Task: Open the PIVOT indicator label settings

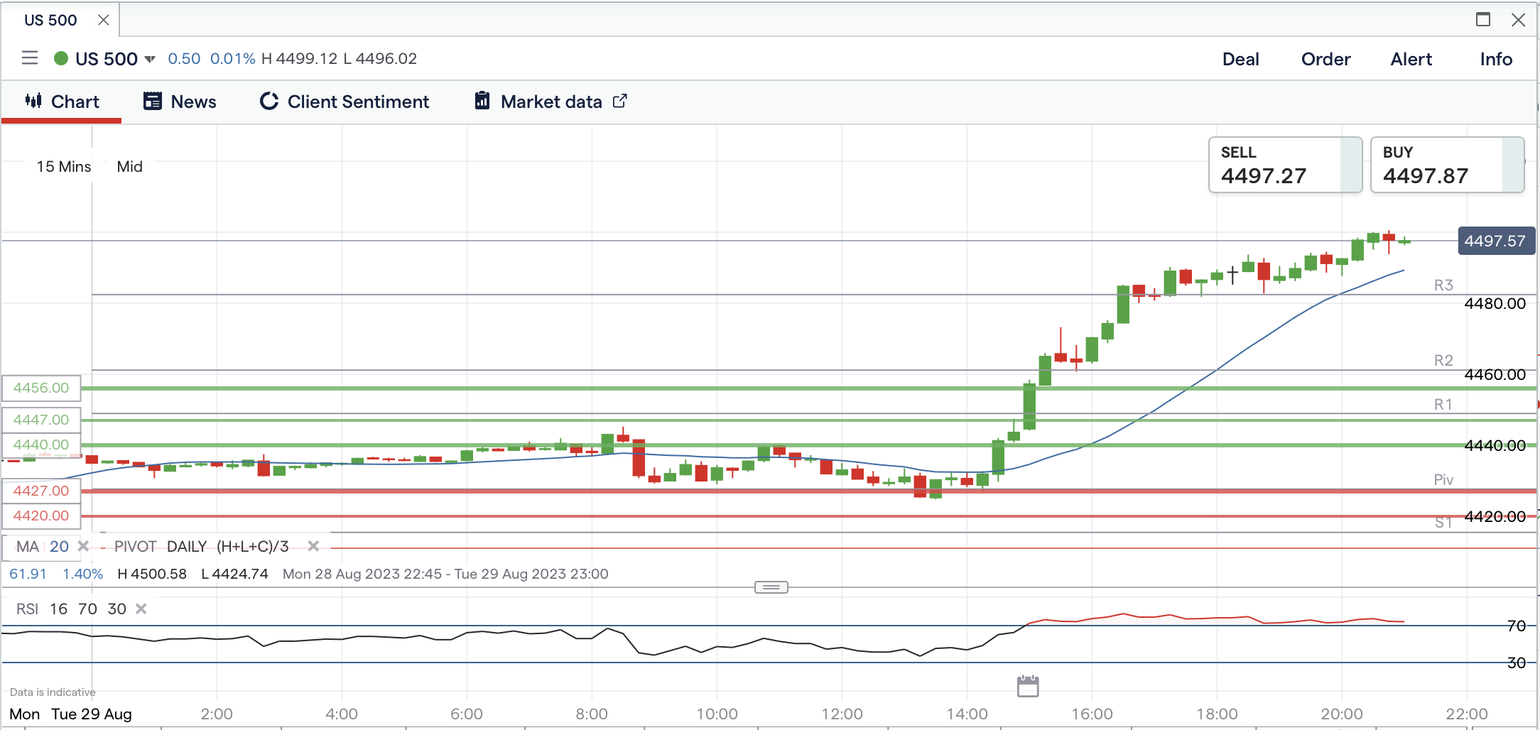Action: (x=135, y=546)
